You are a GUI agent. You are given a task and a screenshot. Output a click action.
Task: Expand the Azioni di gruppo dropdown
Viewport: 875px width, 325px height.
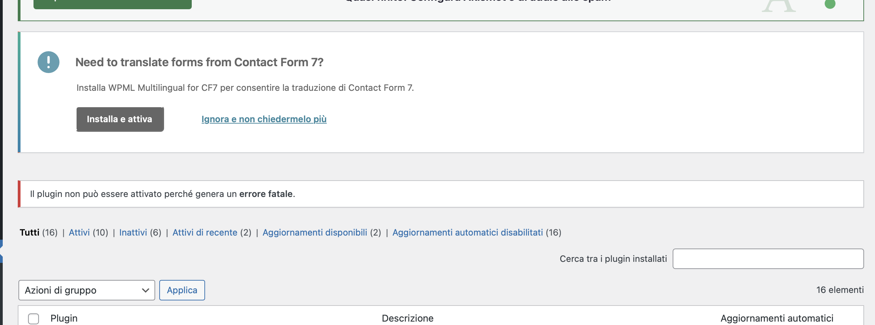[x=87, y=290]
